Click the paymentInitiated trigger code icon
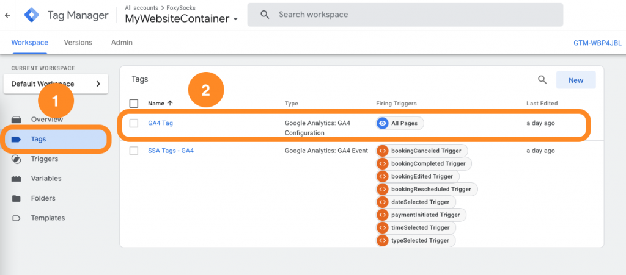The image size is (626, 275). pos(383,215)
